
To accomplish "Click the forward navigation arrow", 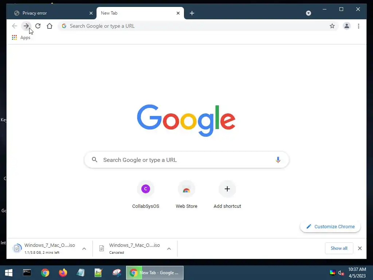I will click(x=26, y=26).
